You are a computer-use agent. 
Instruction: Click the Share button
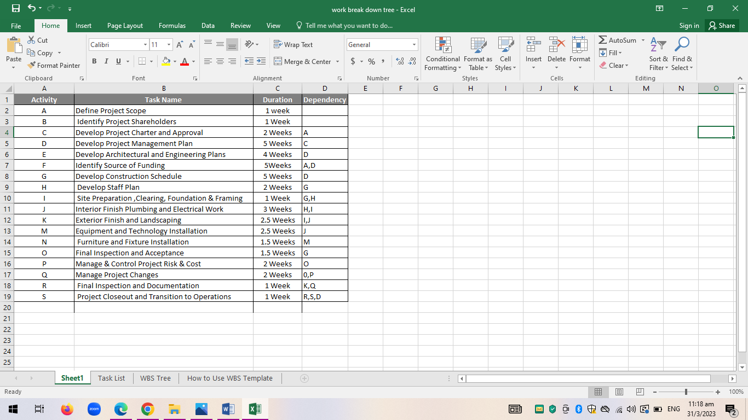pos(722,26)
